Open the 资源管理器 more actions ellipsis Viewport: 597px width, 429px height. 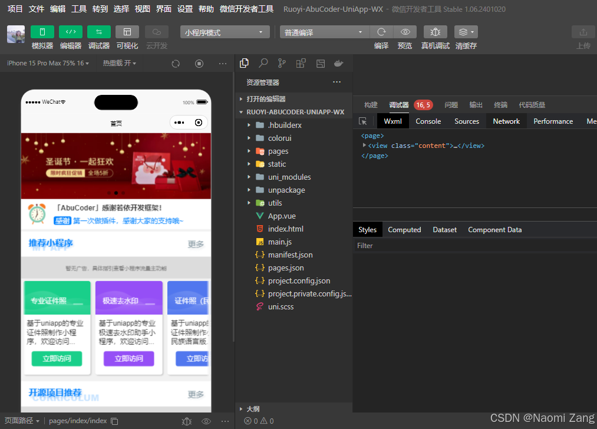pos(337,82)
